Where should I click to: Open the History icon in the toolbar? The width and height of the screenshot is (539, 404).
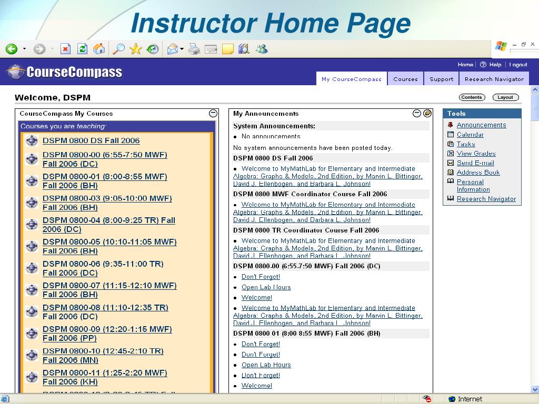coord(153,49)
